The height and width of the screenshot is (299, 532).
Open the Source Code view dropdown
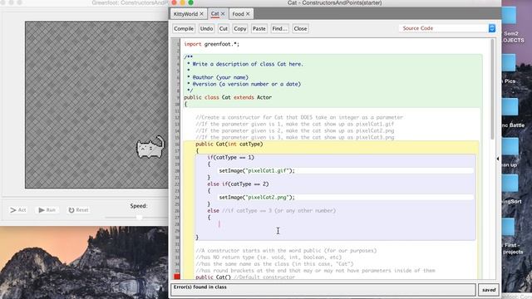tap(447, 28)
